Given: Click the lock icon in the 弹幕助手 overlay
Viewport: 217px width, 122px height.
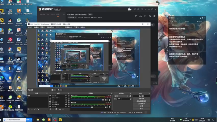Looking at the screenshot, I should (x=200, y=18).
